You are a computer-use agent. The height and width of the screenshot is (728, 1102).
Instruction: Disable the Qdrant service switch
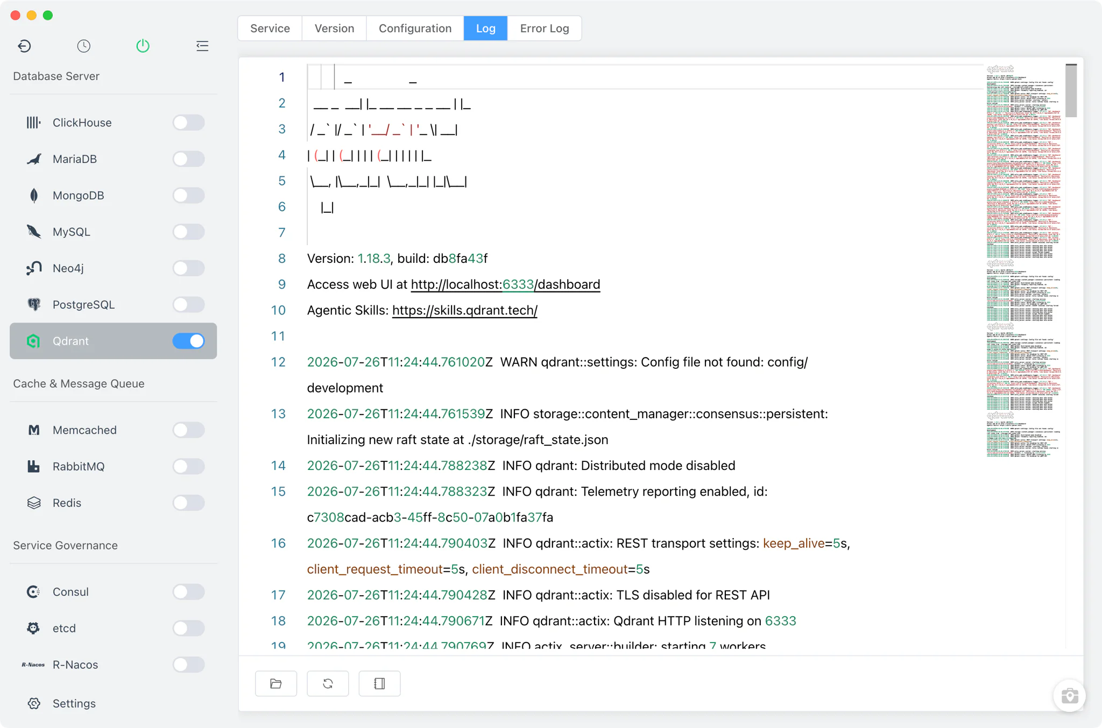click(188, 341)
